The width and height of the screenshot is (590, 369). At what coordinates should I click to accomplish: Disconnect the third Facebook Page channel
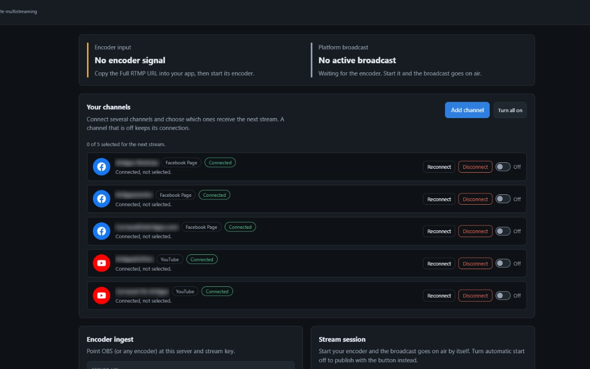pos(475,231)
